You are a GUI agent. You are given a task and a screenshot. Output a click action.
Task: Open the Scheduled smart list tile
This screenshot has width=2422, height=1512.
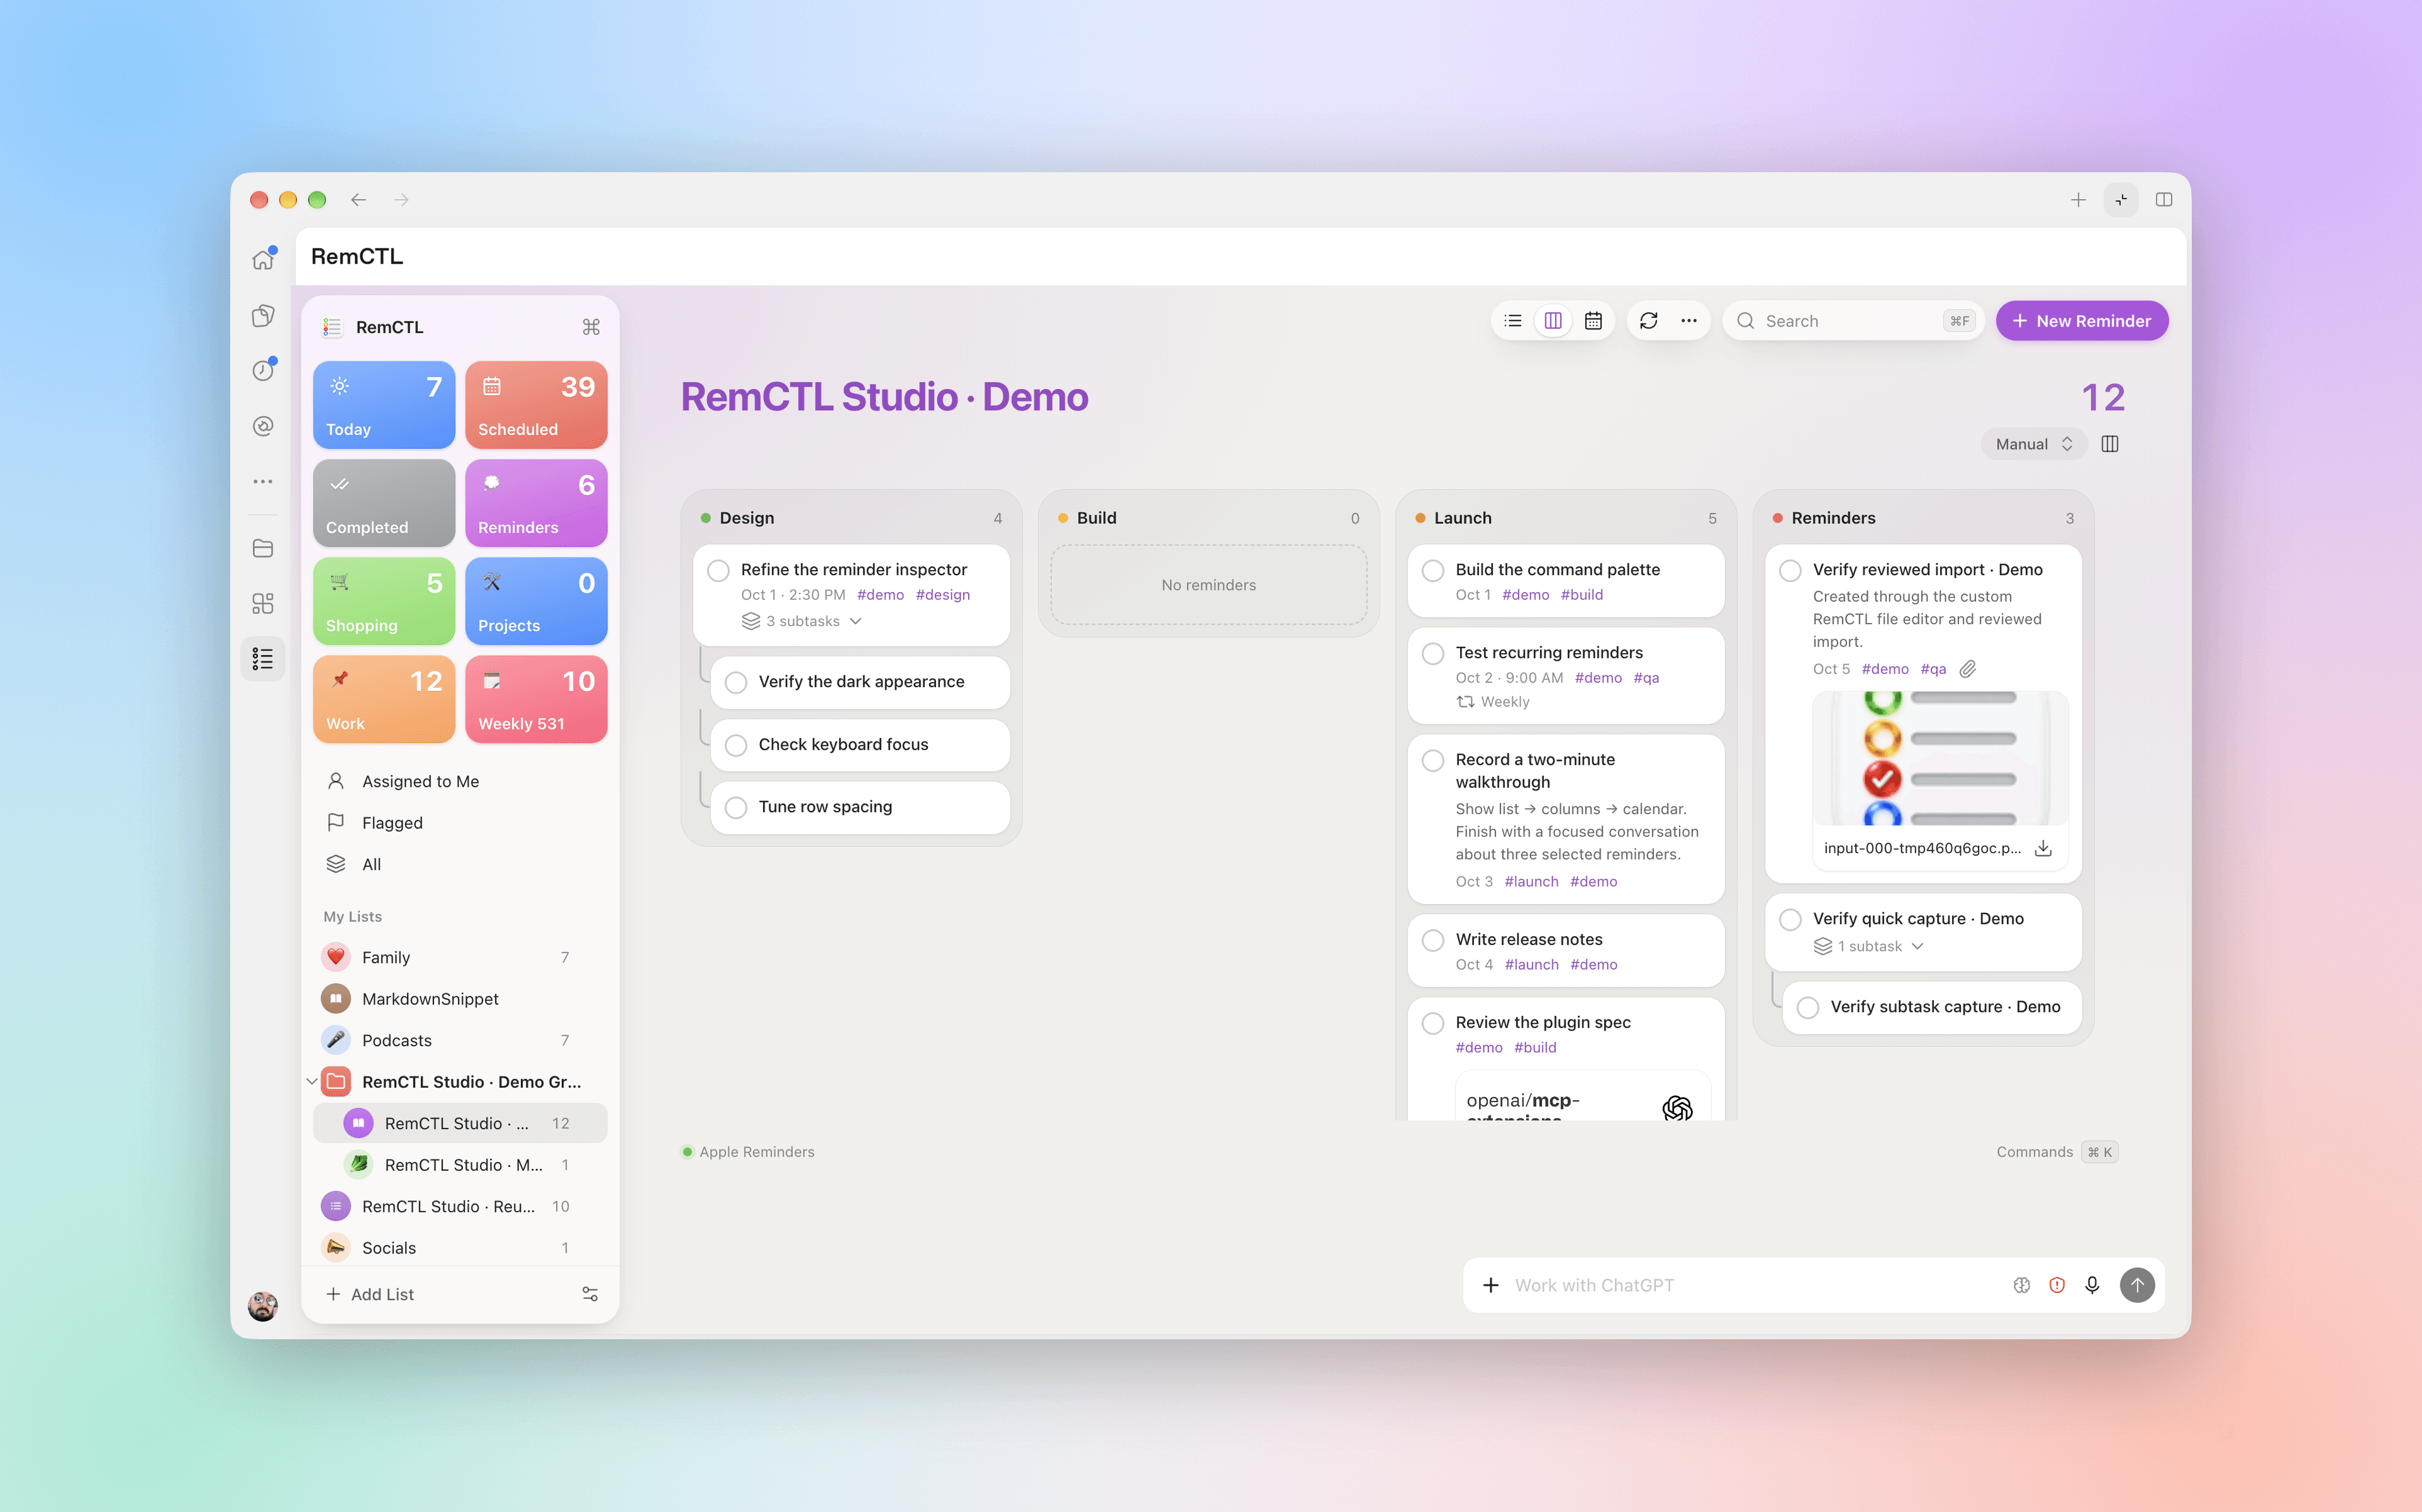(x=536, y=405)
